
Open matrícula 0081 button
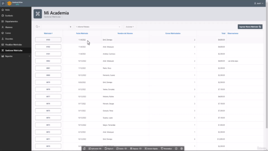48,68
